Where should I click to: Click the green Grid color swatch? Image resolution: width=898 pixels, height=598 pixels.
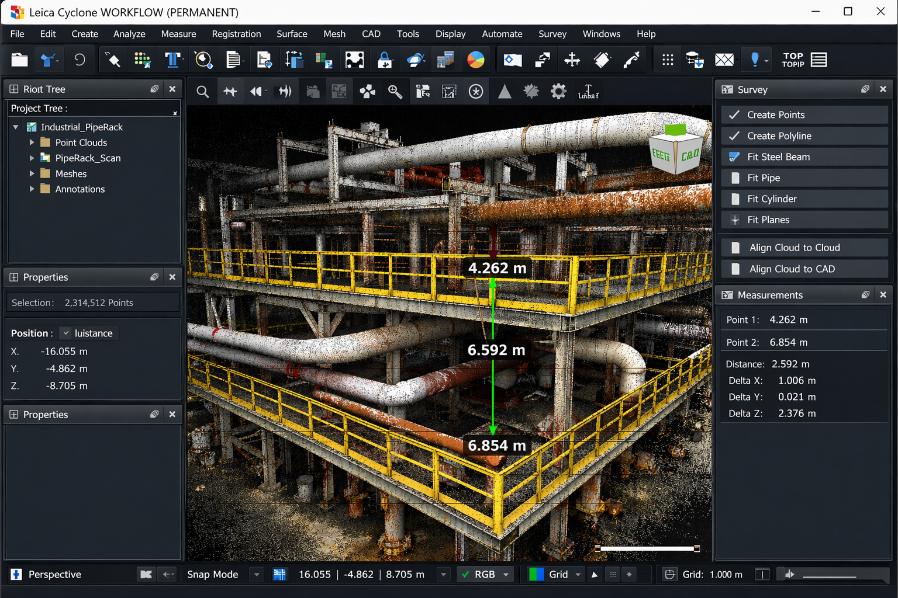(x=536, y=575)
